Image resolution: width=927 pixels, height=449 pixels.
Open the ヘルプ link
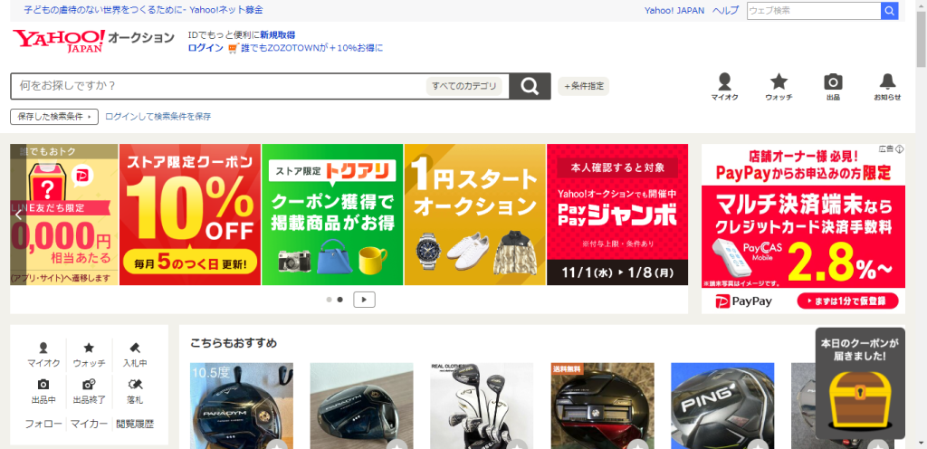(x=725, y=11)
